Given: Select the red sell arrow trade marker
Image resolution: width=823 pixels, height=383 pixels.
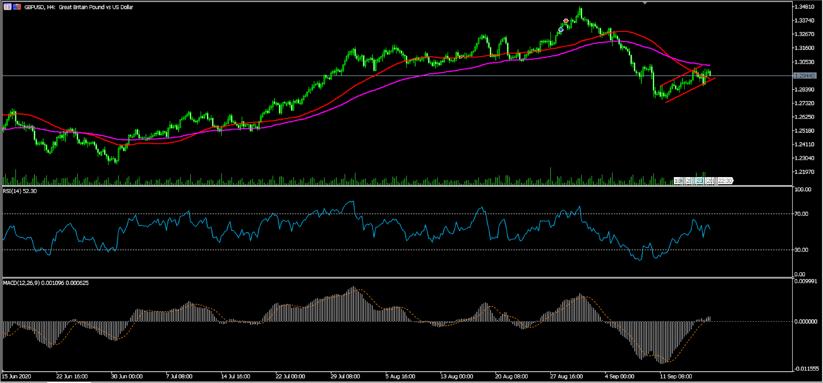Looking at the screenshot, I should (566, 21).
